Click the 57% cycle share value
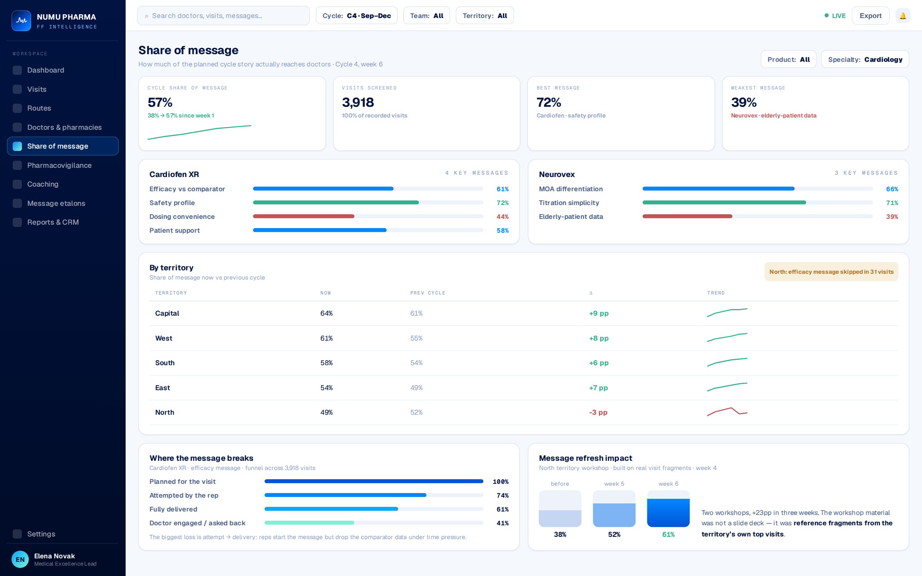This screenshot has height=576, width=922. pyautogui.click(x=160, y=103)
